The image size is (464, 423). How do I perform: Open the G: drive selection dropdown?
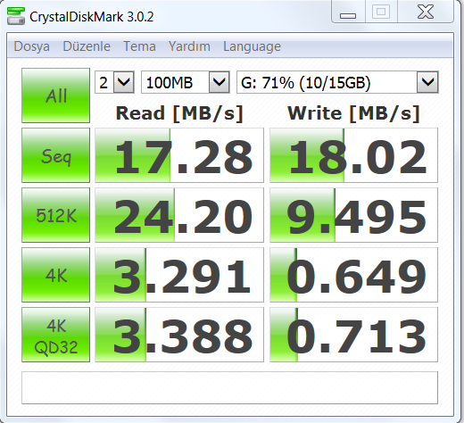tap(337, 82)
